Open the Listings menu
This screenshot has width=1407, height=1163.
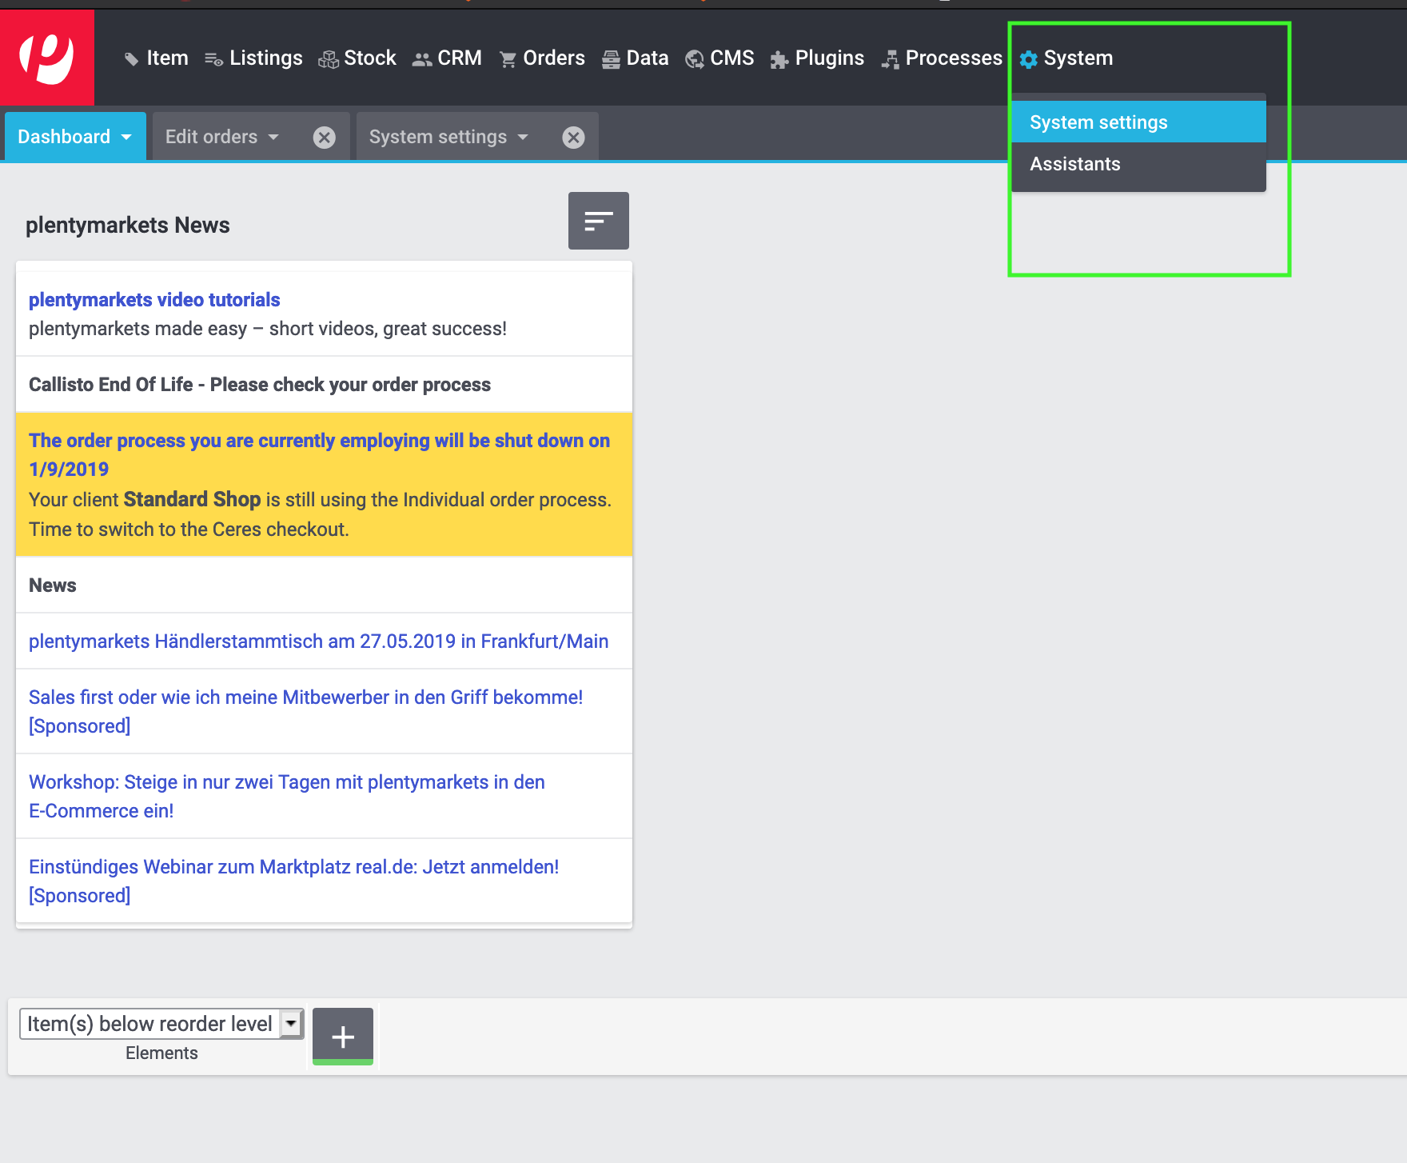coord(266,58)
